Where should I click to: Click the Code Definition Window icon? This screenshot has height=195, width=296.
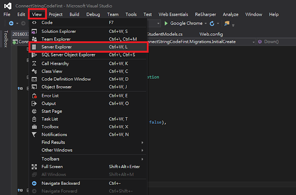point(34,79)
